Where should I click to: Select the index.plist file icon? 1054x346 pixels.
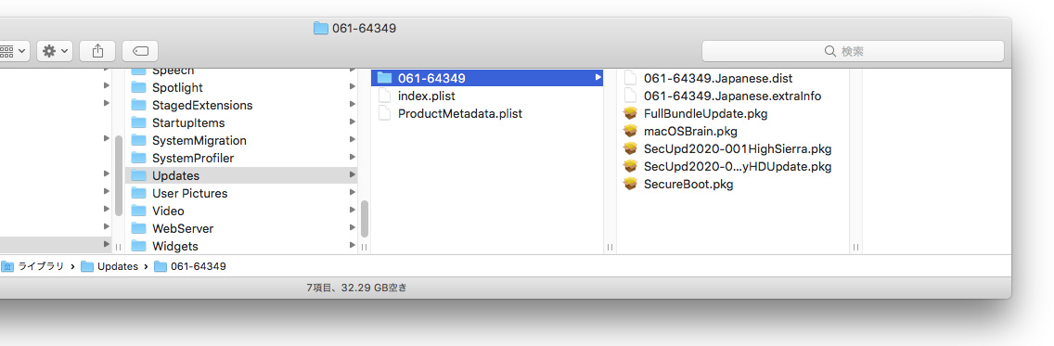tap(384, 96)
